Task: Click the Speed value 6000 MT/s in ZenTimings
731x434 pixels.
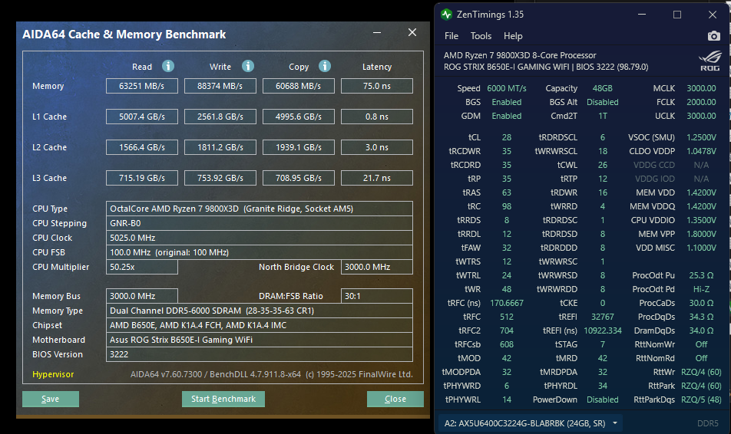Action: (x=507, y=88)
